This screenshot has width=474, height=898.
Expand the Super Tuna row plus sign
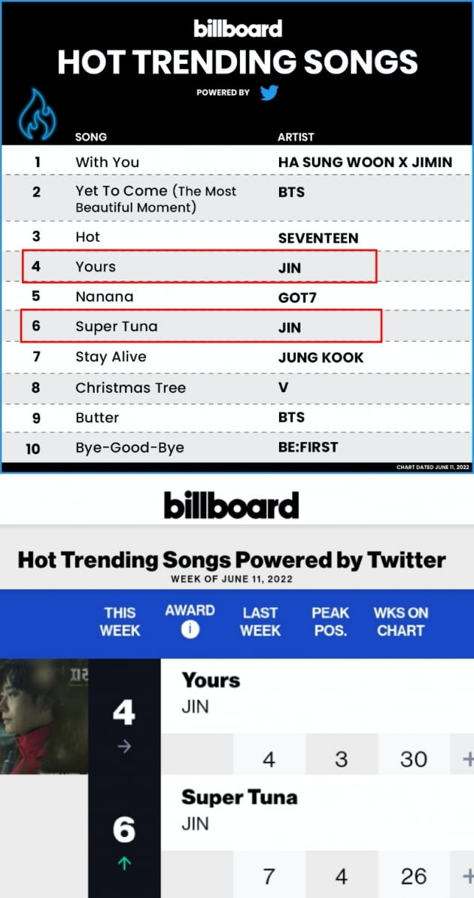[468, 876]
